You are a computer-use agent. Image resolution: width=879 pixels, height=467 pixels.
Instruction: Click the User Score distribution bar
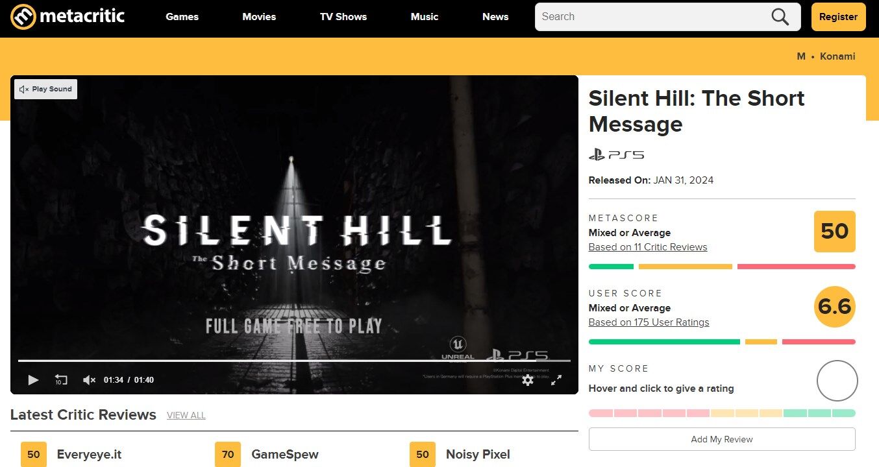click(722, 342)
